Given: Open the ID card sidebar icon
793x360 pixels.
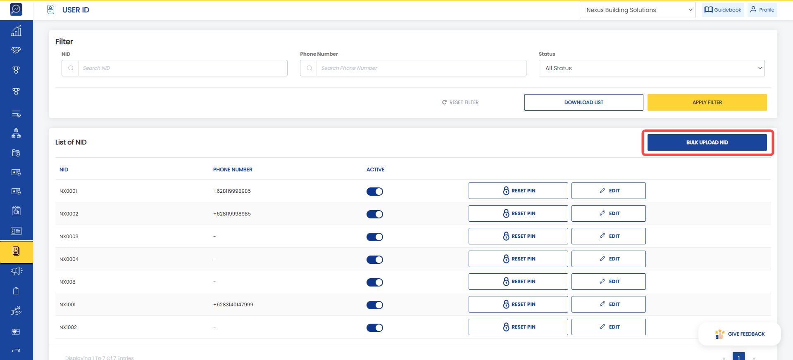Looking at the screenshot, I should point(16,231).
